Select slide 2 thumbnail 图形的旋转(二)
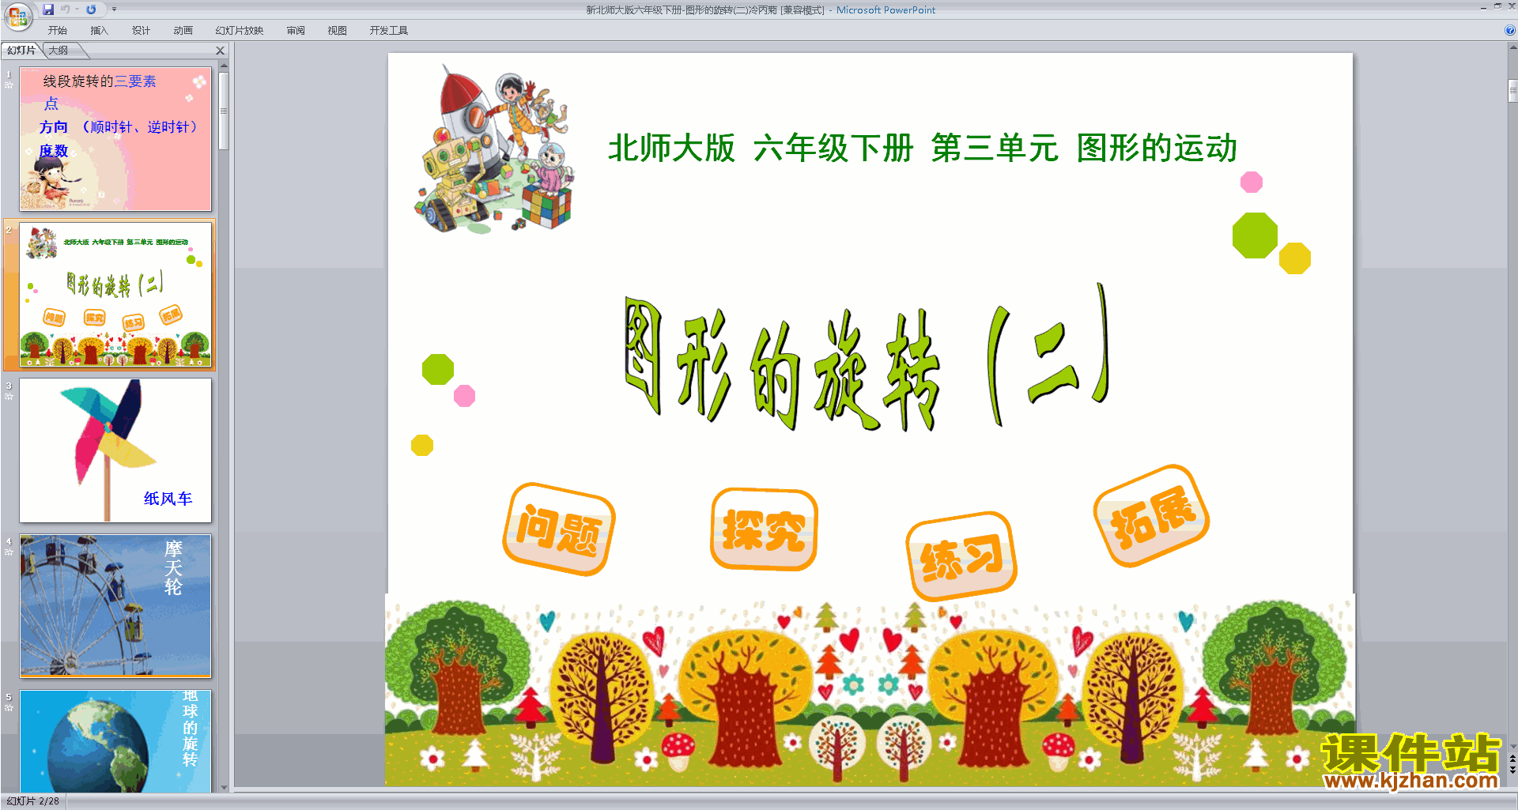The width and height of the screenshot is (1518, 810). click(x=115, y=295)
